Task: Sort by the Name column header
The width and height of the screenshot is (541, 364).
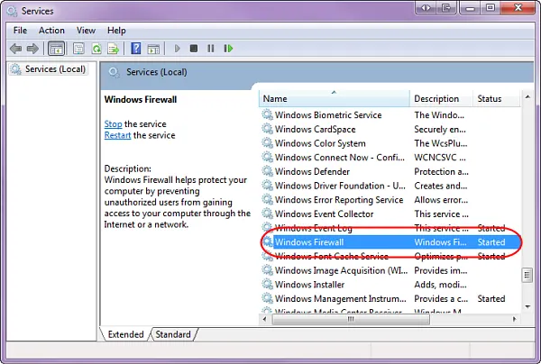Action: (334, 98)
